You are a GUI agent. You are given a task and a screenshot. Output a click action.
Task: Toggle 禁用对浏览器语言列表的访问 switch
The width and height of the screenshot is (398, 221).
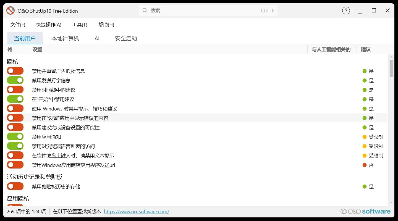[x=15, y=146]
